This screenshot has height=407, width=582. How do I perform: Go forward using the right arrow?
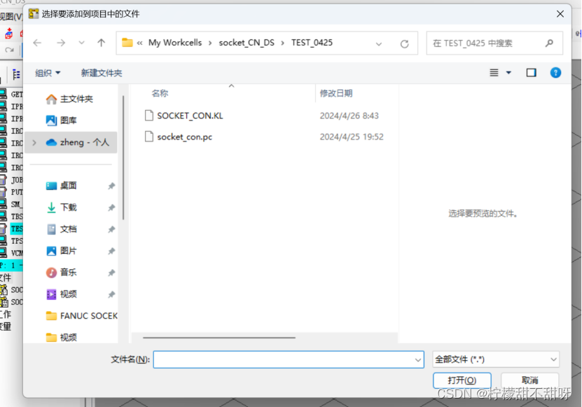(x=61, y=43)
